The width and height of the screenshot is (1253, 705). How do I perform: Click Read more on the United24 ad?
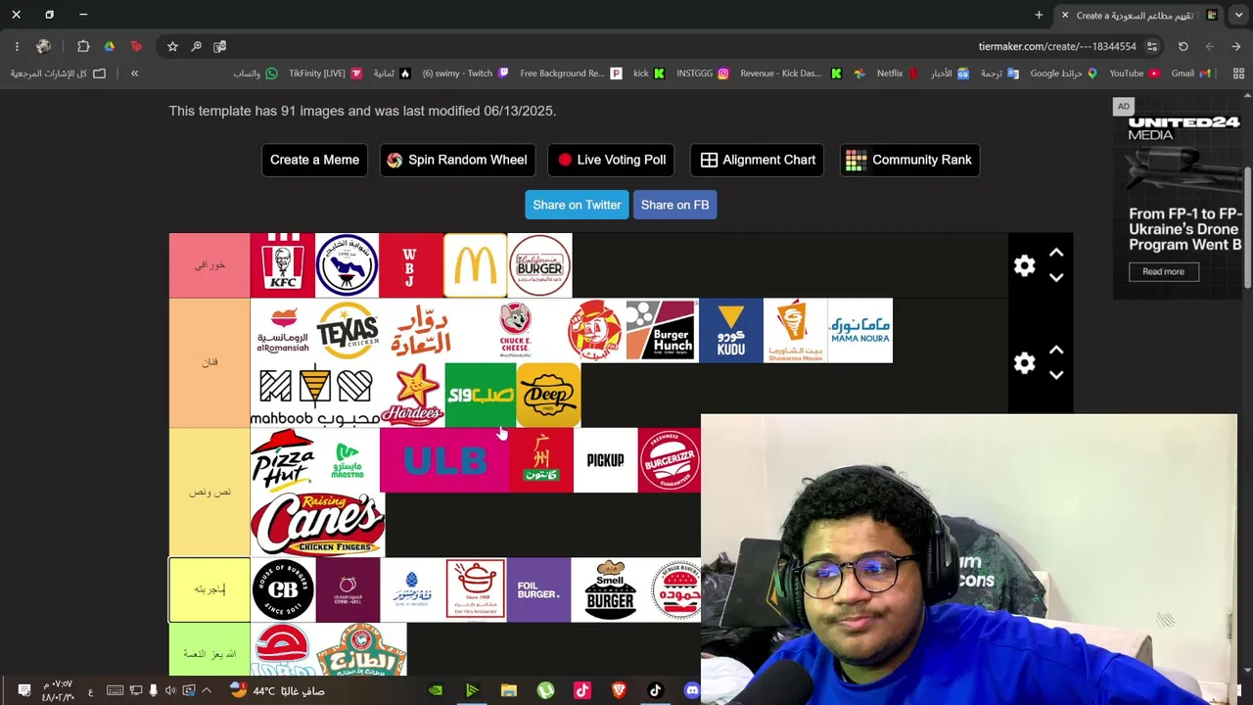point(1163,271)
